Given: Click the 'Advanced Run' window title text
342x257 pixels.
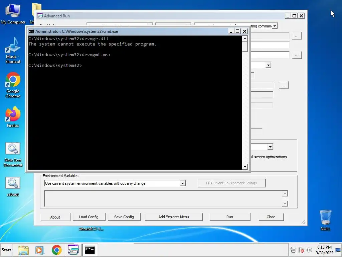Looking at the screenshot, I should pos(57,16).
